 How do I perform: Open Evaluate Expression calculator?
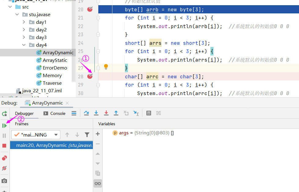coord(148,113)
